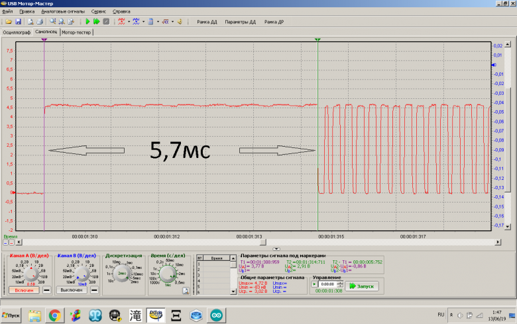Launch Google Chrome from the taskbar
Image resolution: width=517 pixels, height=324 pixels.
[54, 314]
